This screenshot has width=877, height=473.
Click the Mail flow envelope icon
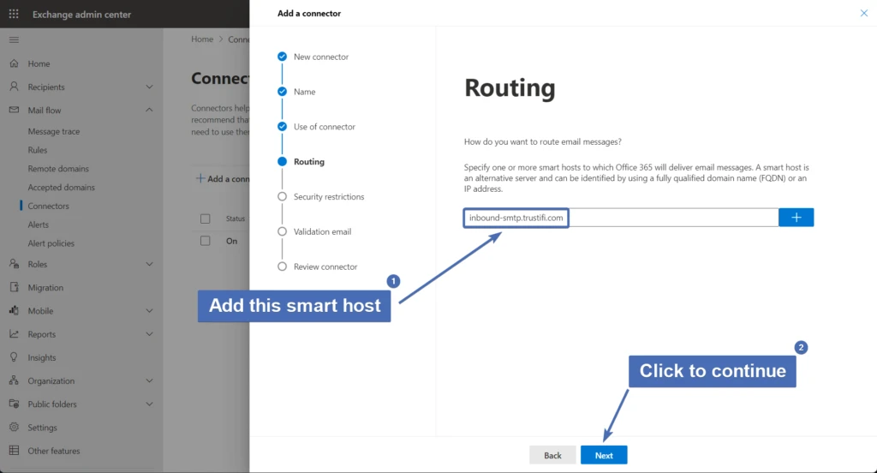[14, 110]
